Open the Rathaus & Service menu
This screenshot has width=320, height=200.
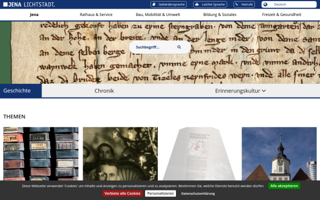pos(96,14)
